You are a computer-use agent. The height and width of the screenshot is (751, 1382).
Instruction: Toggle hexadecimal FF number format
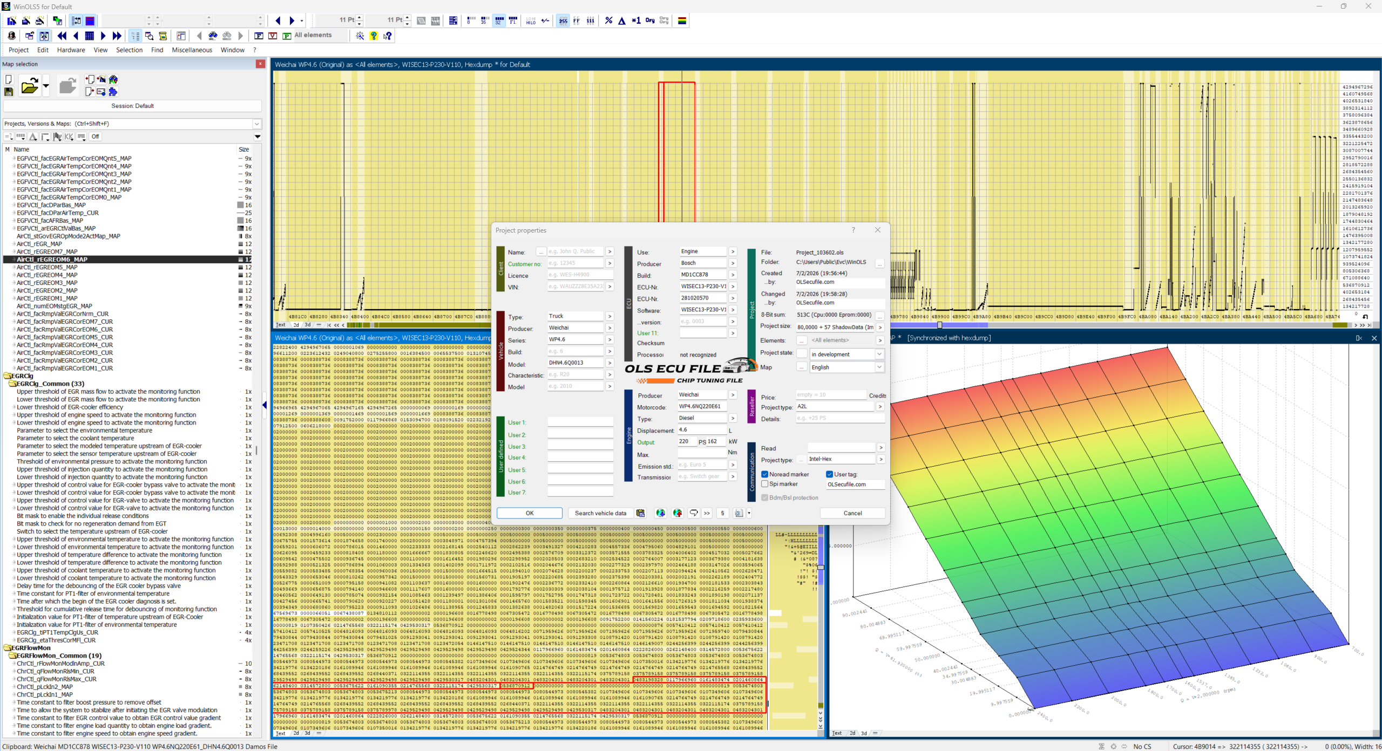tap(577, 21)
